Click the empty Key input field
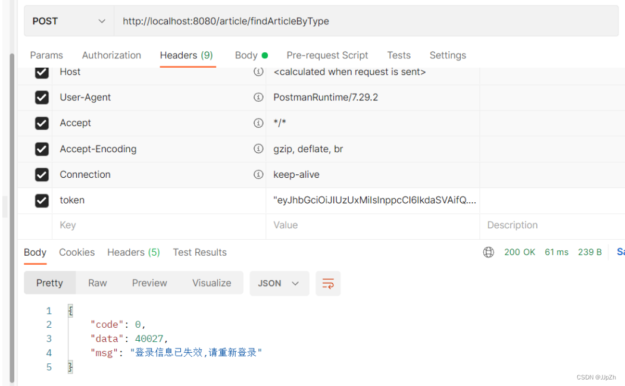 coord(159,225)
